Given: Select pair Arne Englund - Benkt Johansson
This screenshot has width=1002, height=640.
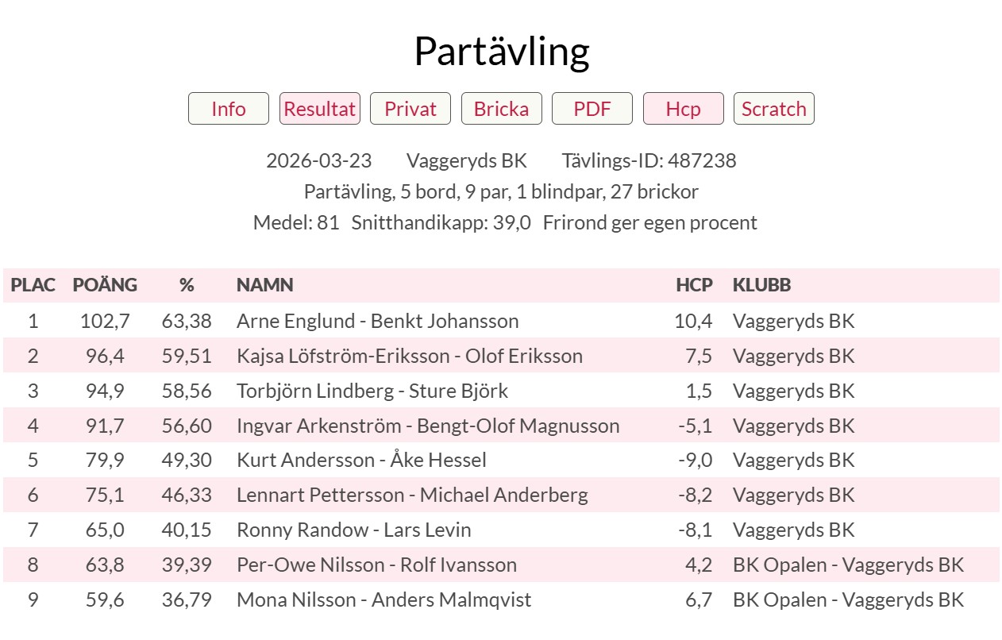Looking at the screenshot, I should [x=377, y=322].
